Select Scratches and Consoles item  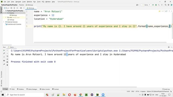(x=13, y=24)
